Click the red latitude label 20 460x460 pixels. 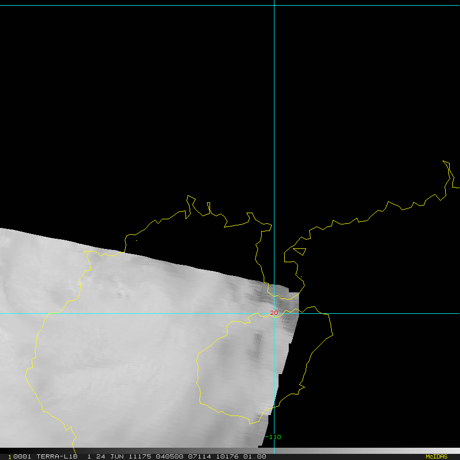pos(274,312)
